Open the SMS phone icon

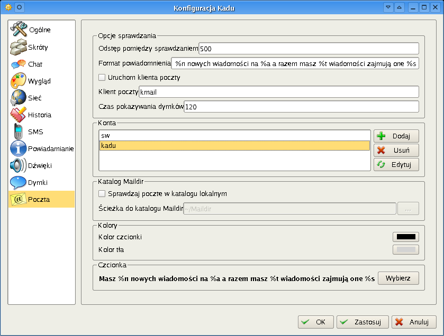19,132
